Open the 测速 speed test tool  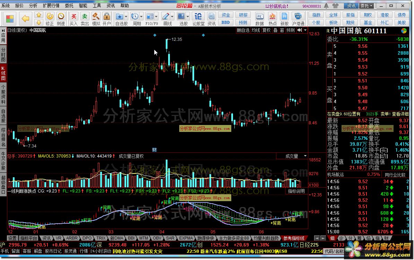pyautogui.click(x=61, y=19)
